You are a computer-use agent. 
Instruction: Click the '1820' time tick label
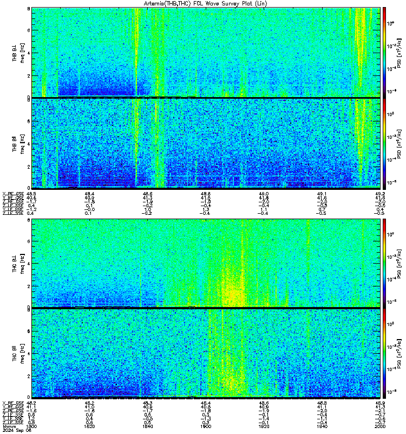point(89,426)
